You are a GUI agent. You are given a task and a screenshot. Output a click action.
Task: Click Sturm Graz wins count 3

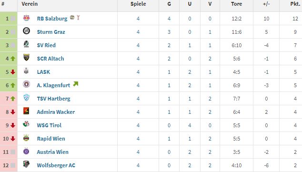(x=169, y=32)
